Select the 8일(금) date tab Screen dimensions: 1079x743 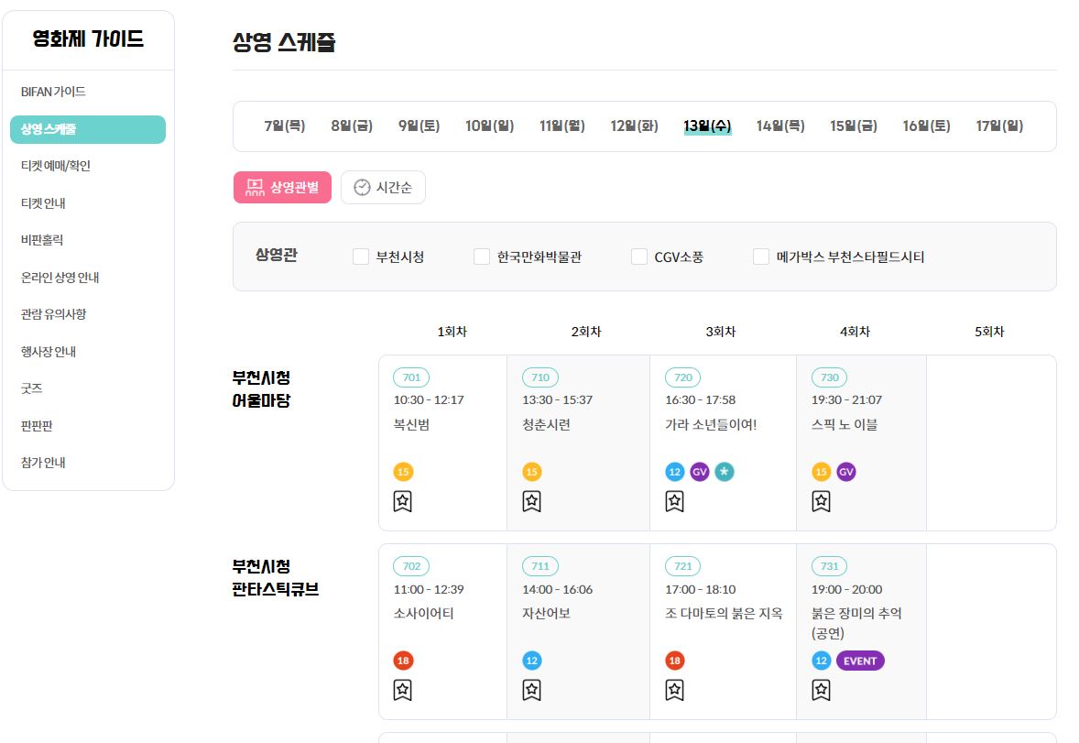pyautogui.click(x=352, y=126)
